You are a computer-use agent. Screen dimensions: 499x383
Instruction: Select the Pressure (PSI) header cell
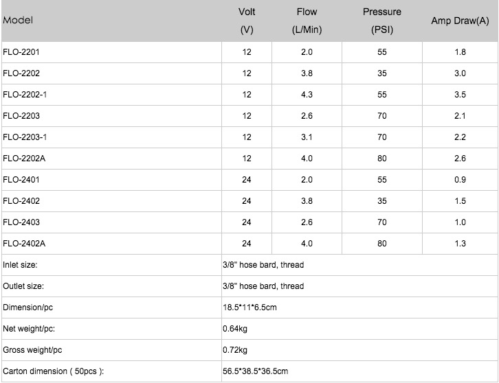382,21
